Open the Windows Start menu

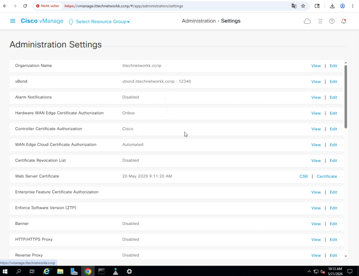click(5, 271)
